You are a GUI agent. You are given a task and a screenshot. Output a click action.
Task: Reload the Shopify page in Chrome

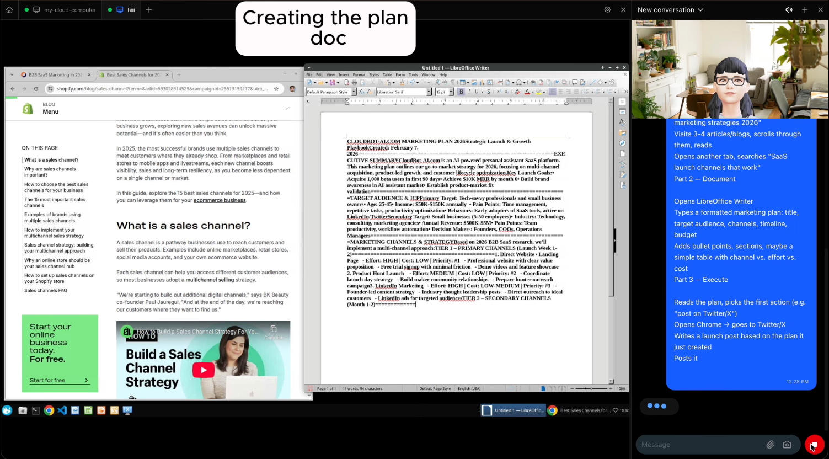(36, 89)
